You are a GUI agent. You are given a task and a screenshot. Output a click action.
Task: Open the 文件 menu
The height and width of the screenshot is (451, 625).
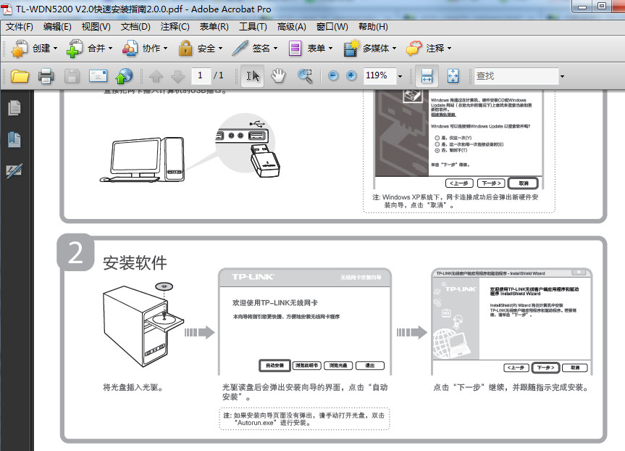(20, 26)
